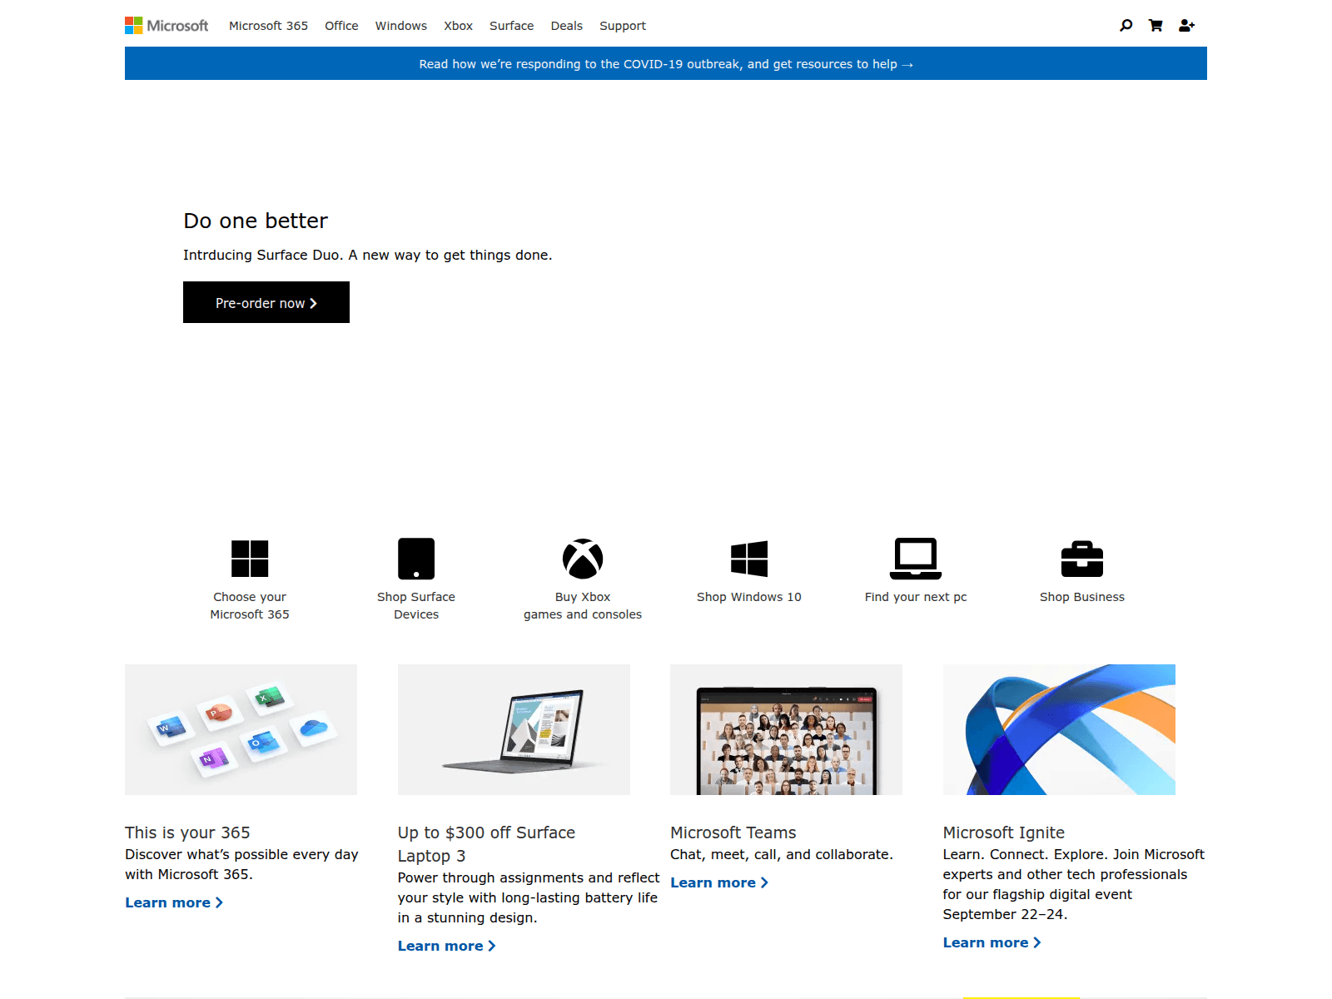Image resolution: width=1332 pixels, height=999 pixels.
Task: Click the Xbox logo icon
Action: click(x=583, y=559)
